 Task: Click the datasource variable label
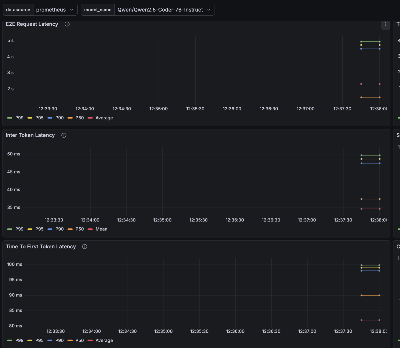pos(18,10)
